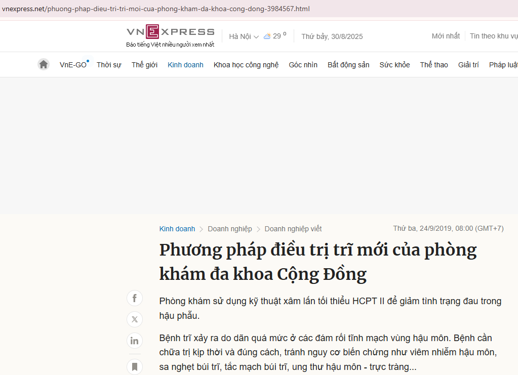Click the Mới nhất link
The height and width of the screenshot is (375, 518).
coord(446,36)
